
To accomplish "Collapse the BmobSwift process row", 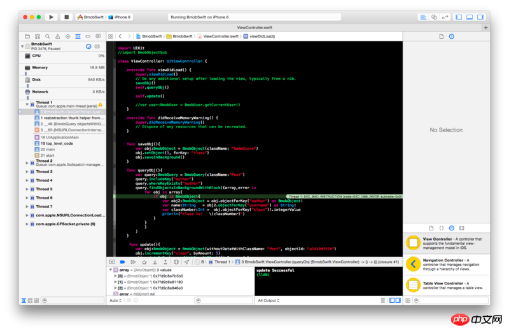I will click(x=22, y=46).
